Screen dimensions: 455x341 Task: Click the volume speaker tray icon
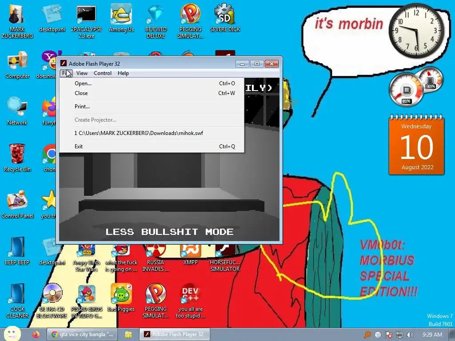(410, 335)
